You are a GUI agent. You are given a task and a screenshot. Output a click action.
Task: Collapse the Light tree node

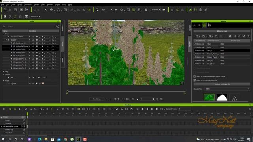(4, 80)
